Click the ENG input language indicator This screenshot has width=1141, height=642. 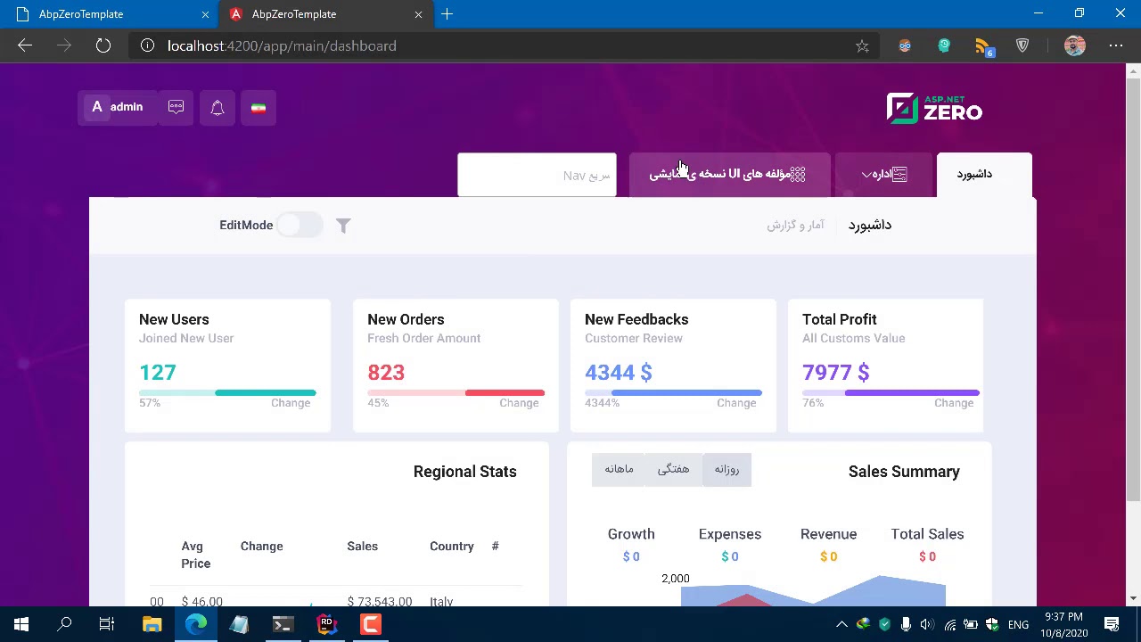(x=1018, y=624)
